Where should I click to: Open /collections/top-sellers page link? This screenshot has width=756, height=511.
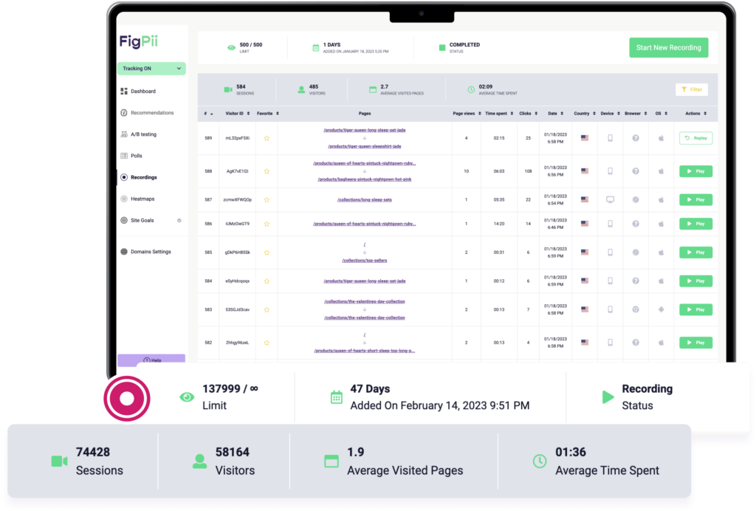coord(365,261)
